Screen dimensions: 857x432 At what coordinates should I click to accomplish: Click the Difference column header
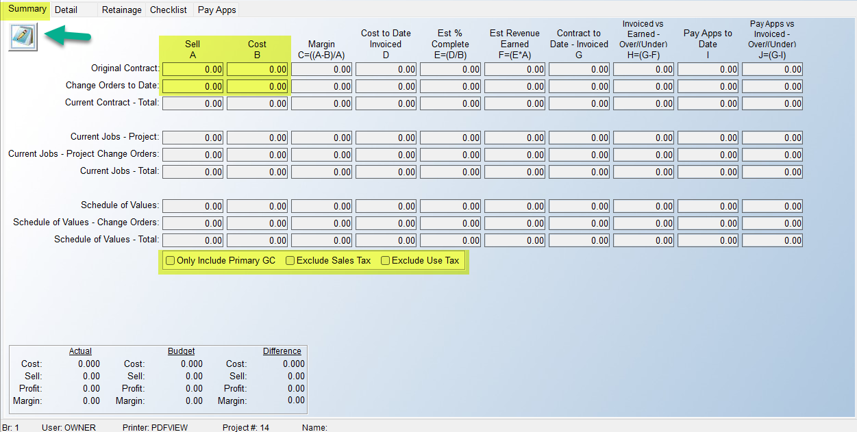(282, 351)
